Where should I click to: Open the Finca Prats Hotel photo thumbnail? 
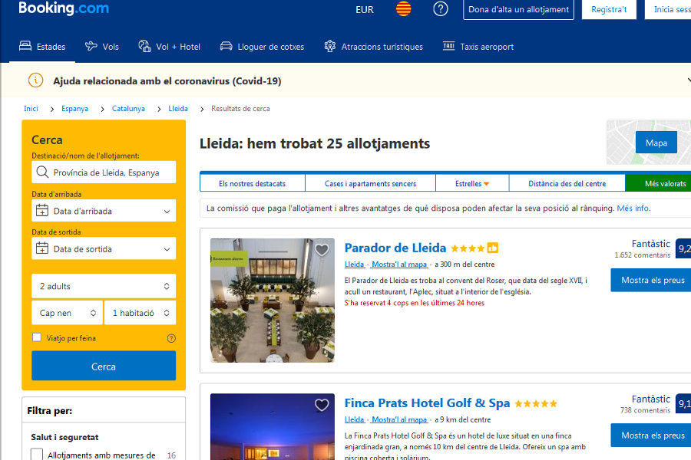[273, 426]
